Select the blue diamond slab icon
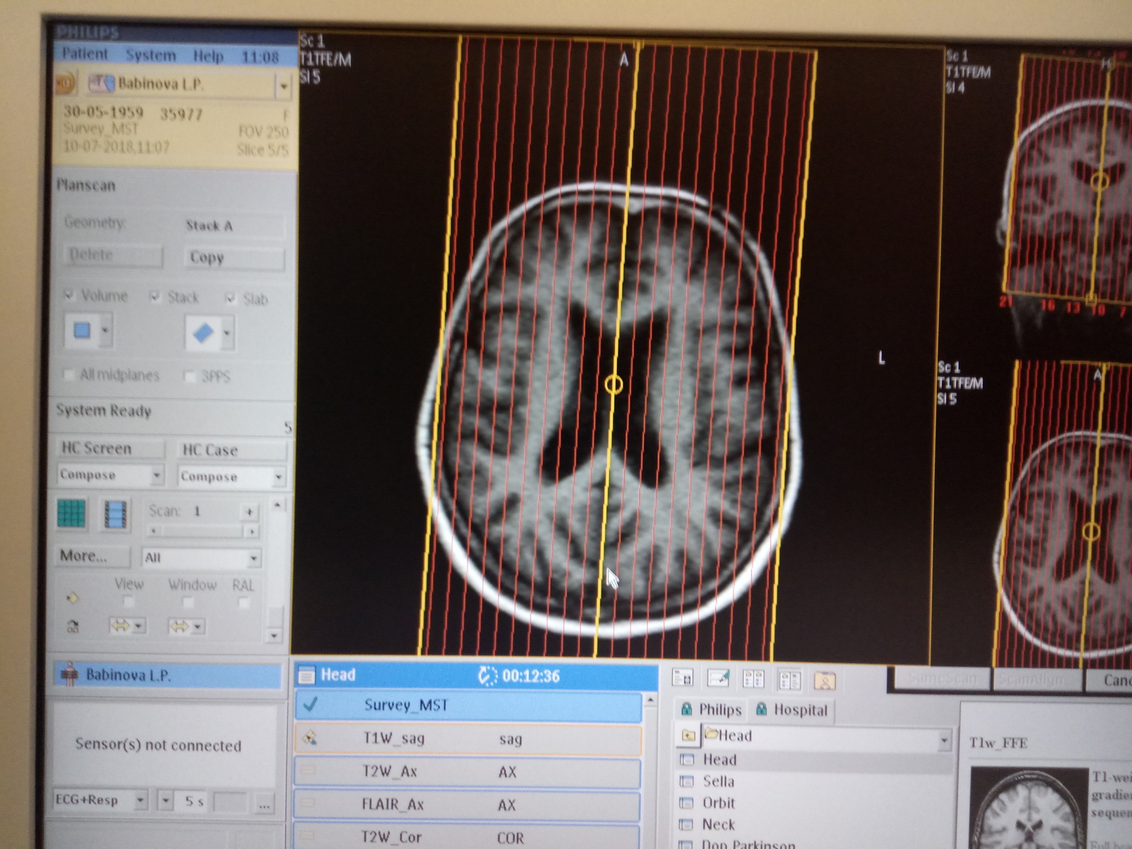The image size is (1132, 849). pyautogui.click(x=203, y=333)
